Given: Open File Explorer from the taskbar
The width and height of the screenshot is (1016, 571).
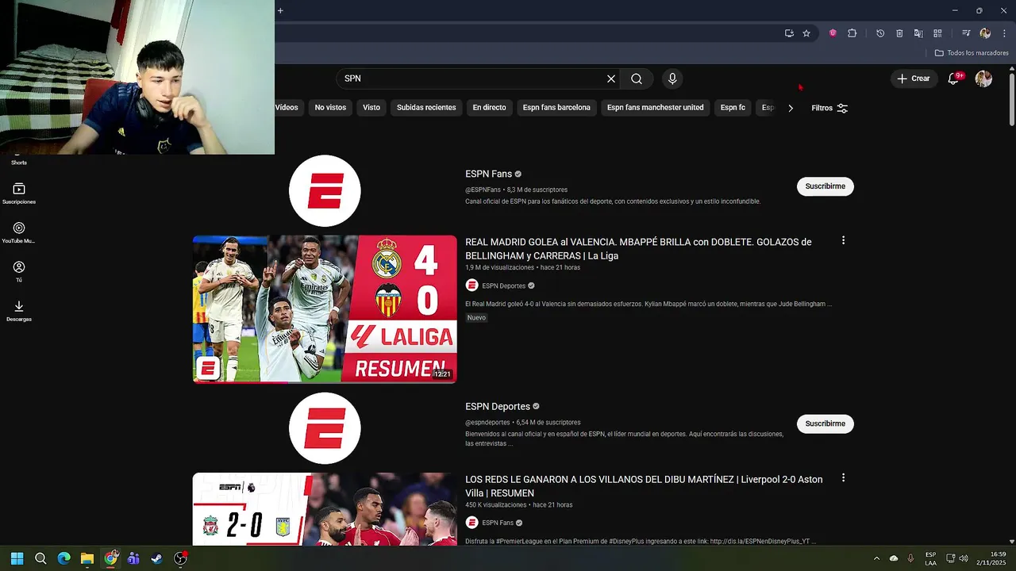Looking at the screenshot, I should pos(87,558).
